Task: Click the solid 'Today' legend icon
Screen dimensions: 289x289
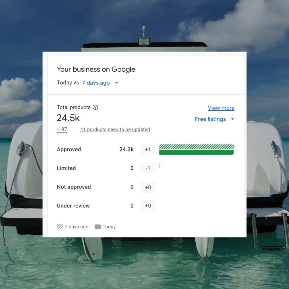Action: click(98, 227)
